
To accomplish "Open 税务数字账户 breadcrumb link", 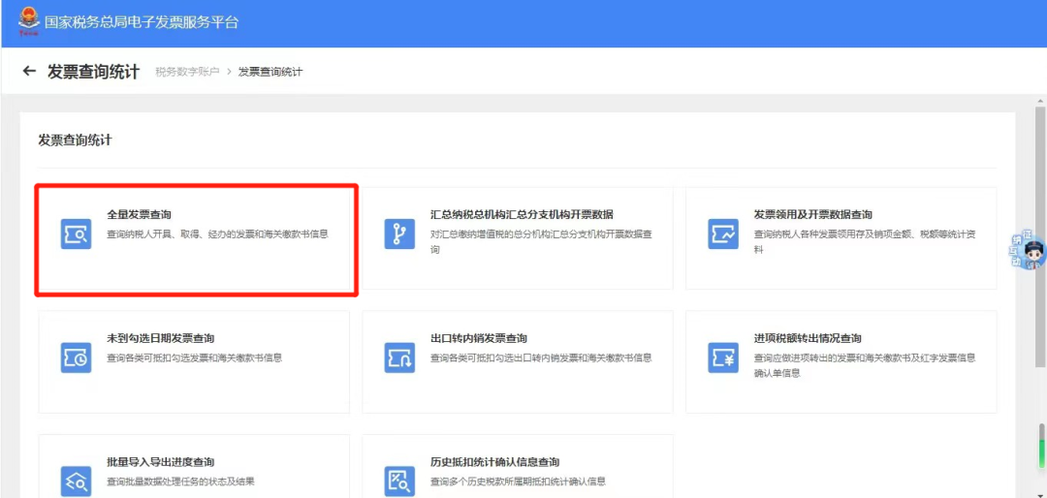I will [x=187, y=73].
